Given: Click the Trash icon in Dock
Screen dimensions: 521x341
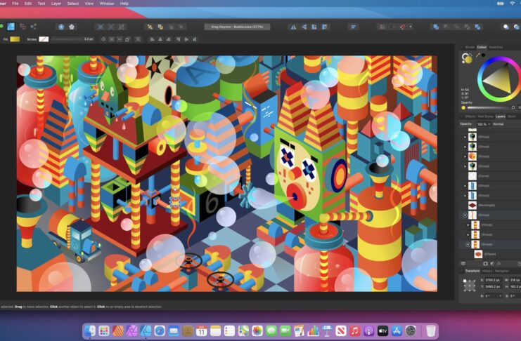Looking at the screenshot, I should click(430, 330).
